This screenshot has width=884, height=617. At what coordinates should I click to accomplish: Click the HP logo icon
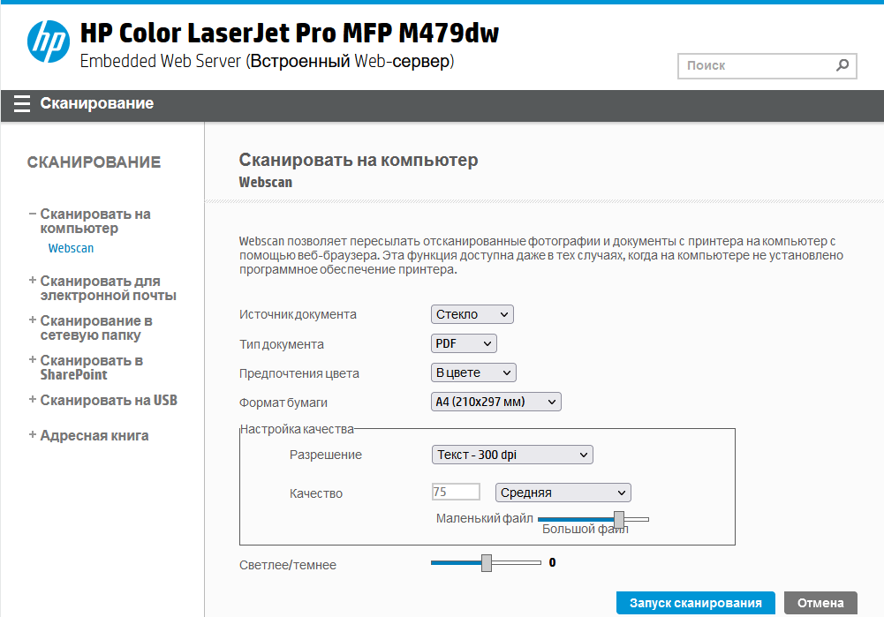tap(49, 41)
